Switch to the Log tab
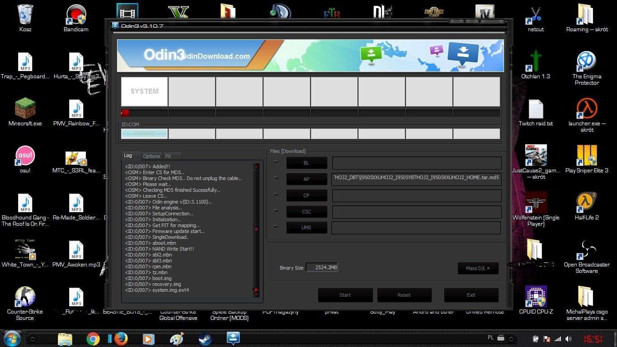The height and width of the screenshot is (347, 617). tap(131, 155)
